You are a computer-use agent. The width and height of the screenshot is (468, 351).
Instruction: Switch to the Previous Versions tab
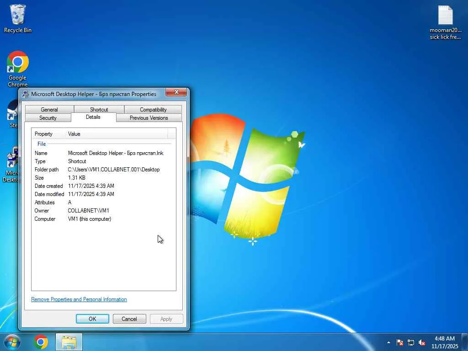click(x=149, y=118)
